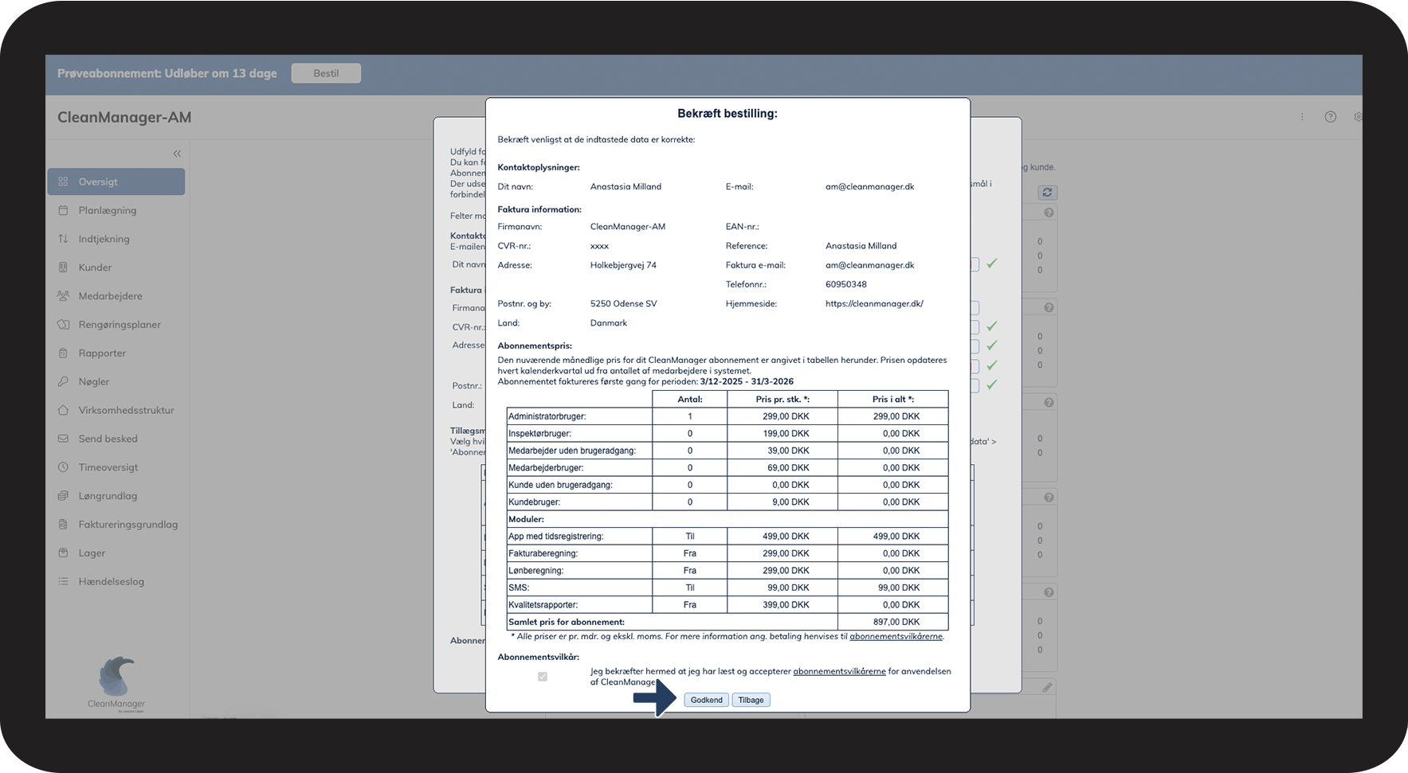Click the CleanManager logo at sidebar bottom
Image resolution: width=1408 pixels, height=773 pixels.
point(116,684)
